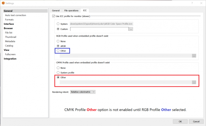Click the Cancel button
Viewport: 206px width, 126px height.
(x=196, y=122)
